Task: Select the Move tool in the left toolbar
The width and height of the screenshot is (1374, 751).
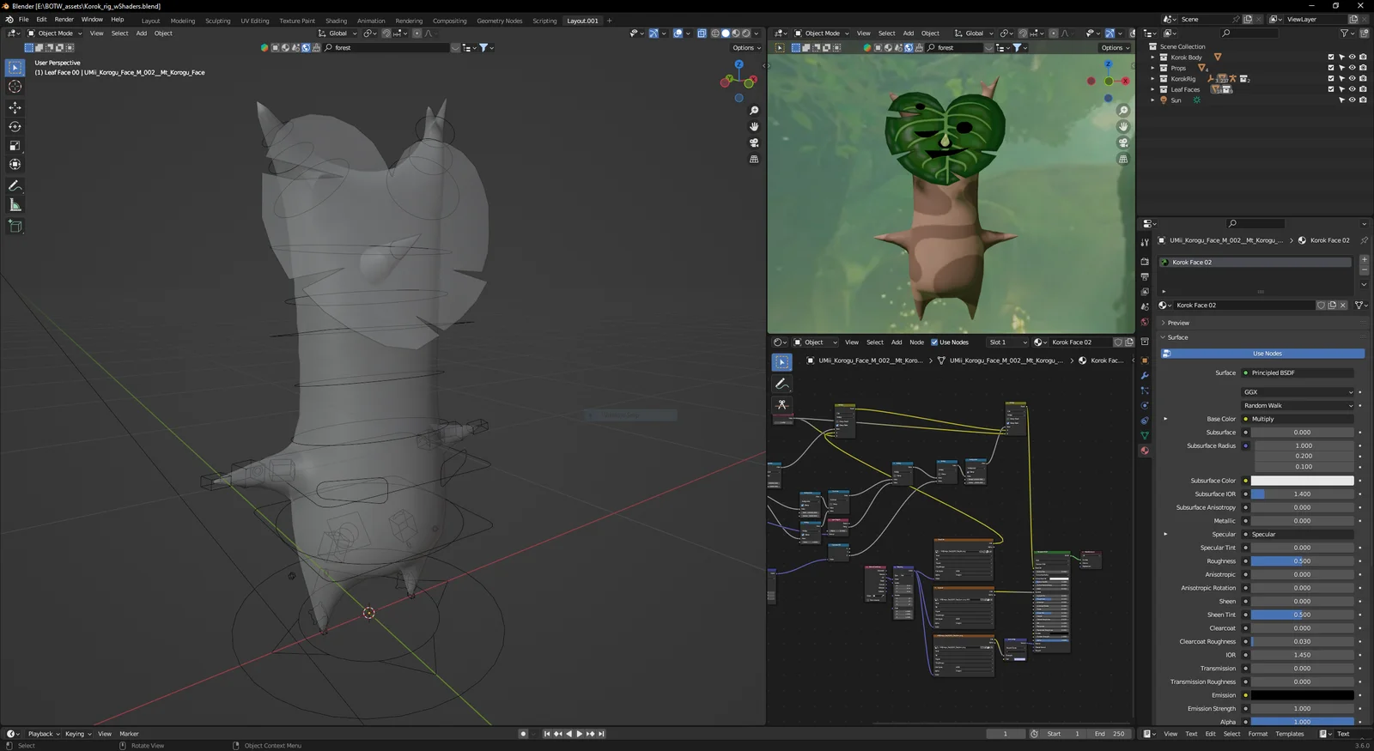Action: pos(15,107)
